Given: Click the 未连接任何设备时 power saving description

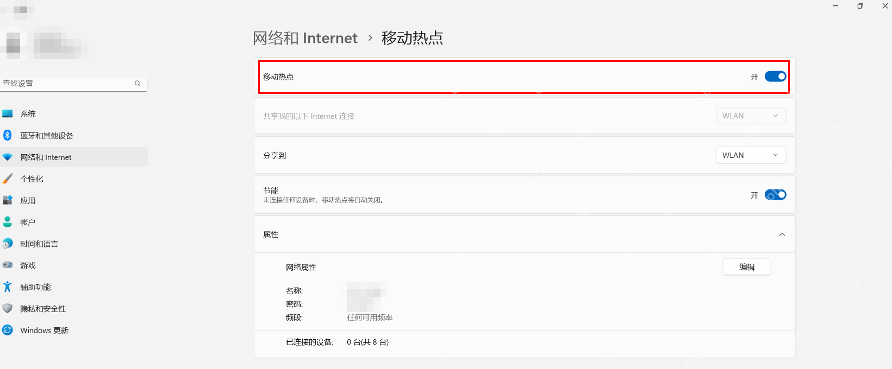Looking at the screenshot, I should (x=325, y=200).
